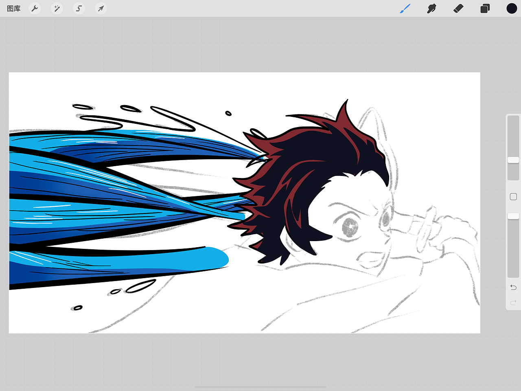Open the active color picker circle

512,8
